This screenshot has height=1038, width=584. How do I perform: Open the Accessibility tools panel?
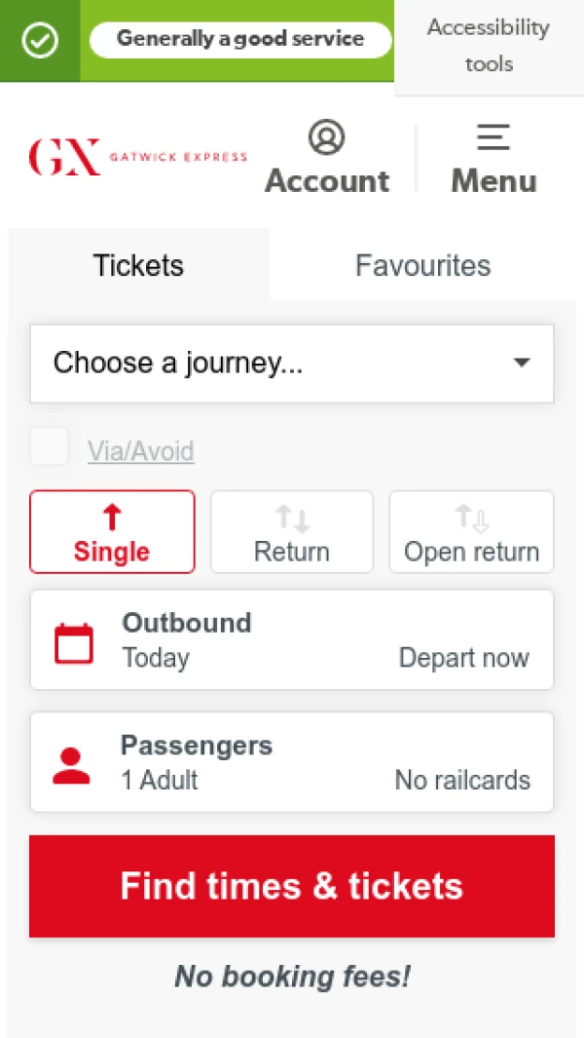pos(489,46)
